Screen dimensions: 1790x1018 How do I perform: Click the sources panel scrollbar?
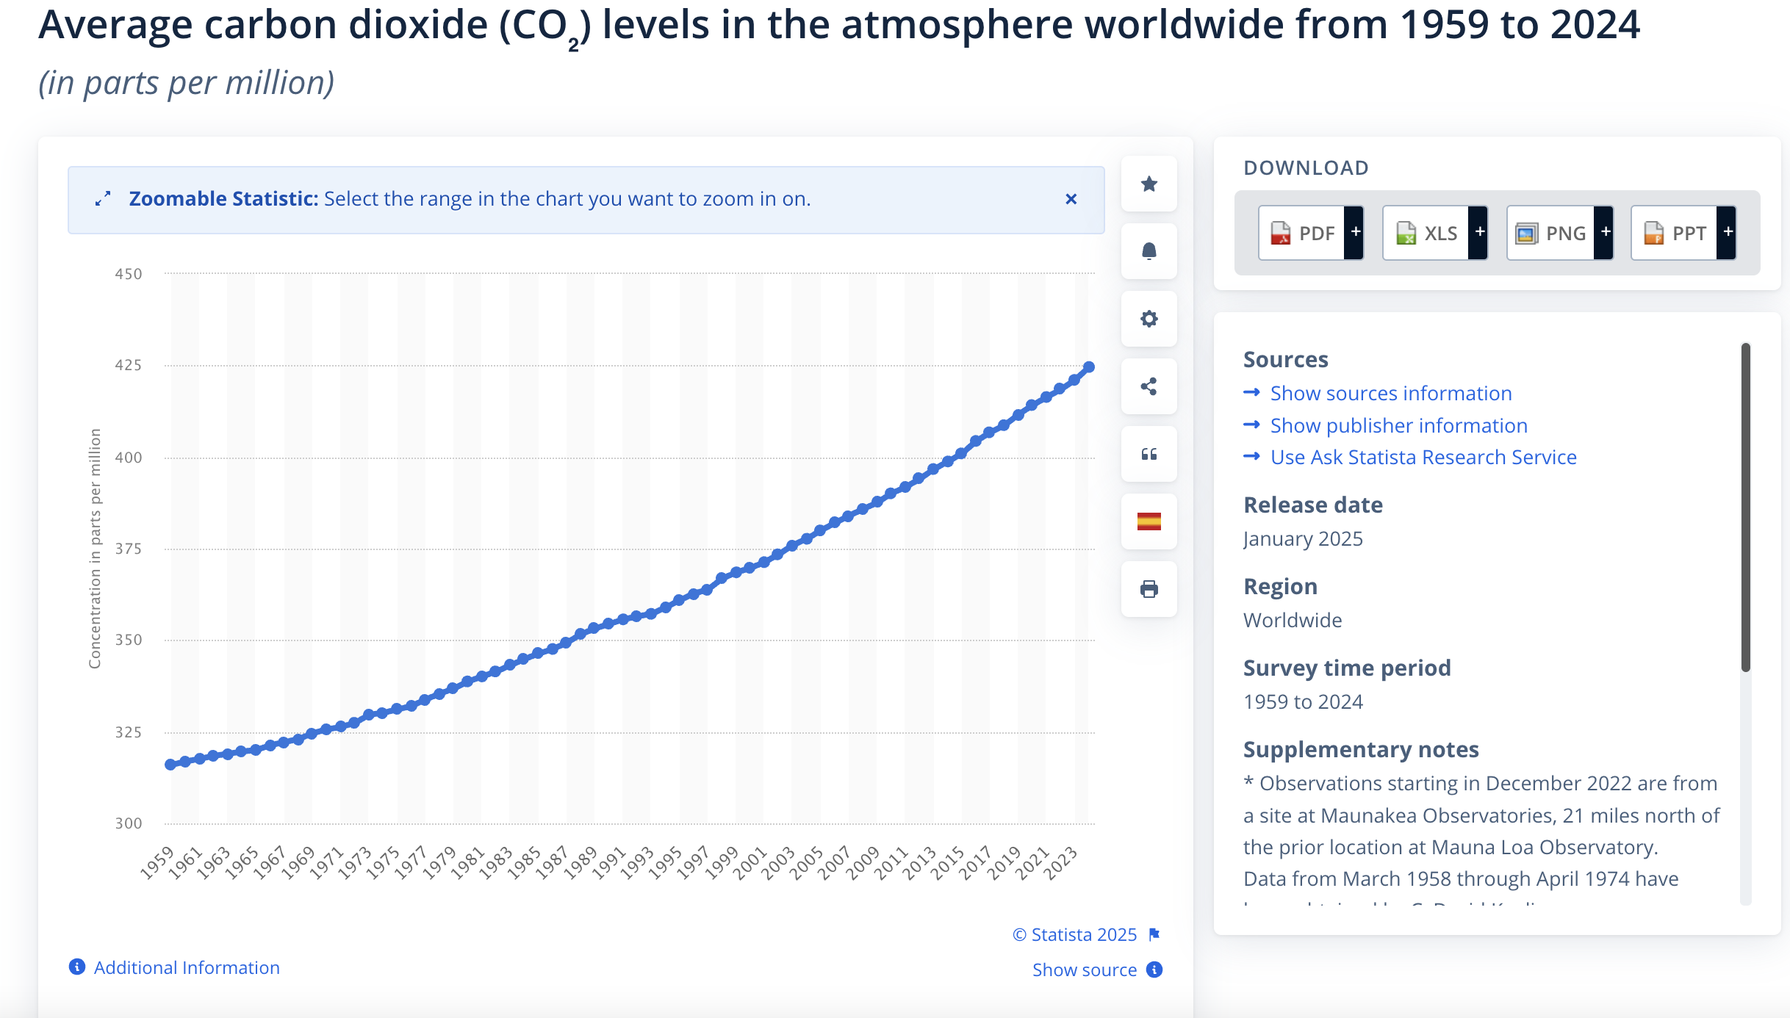(1745, 507)
